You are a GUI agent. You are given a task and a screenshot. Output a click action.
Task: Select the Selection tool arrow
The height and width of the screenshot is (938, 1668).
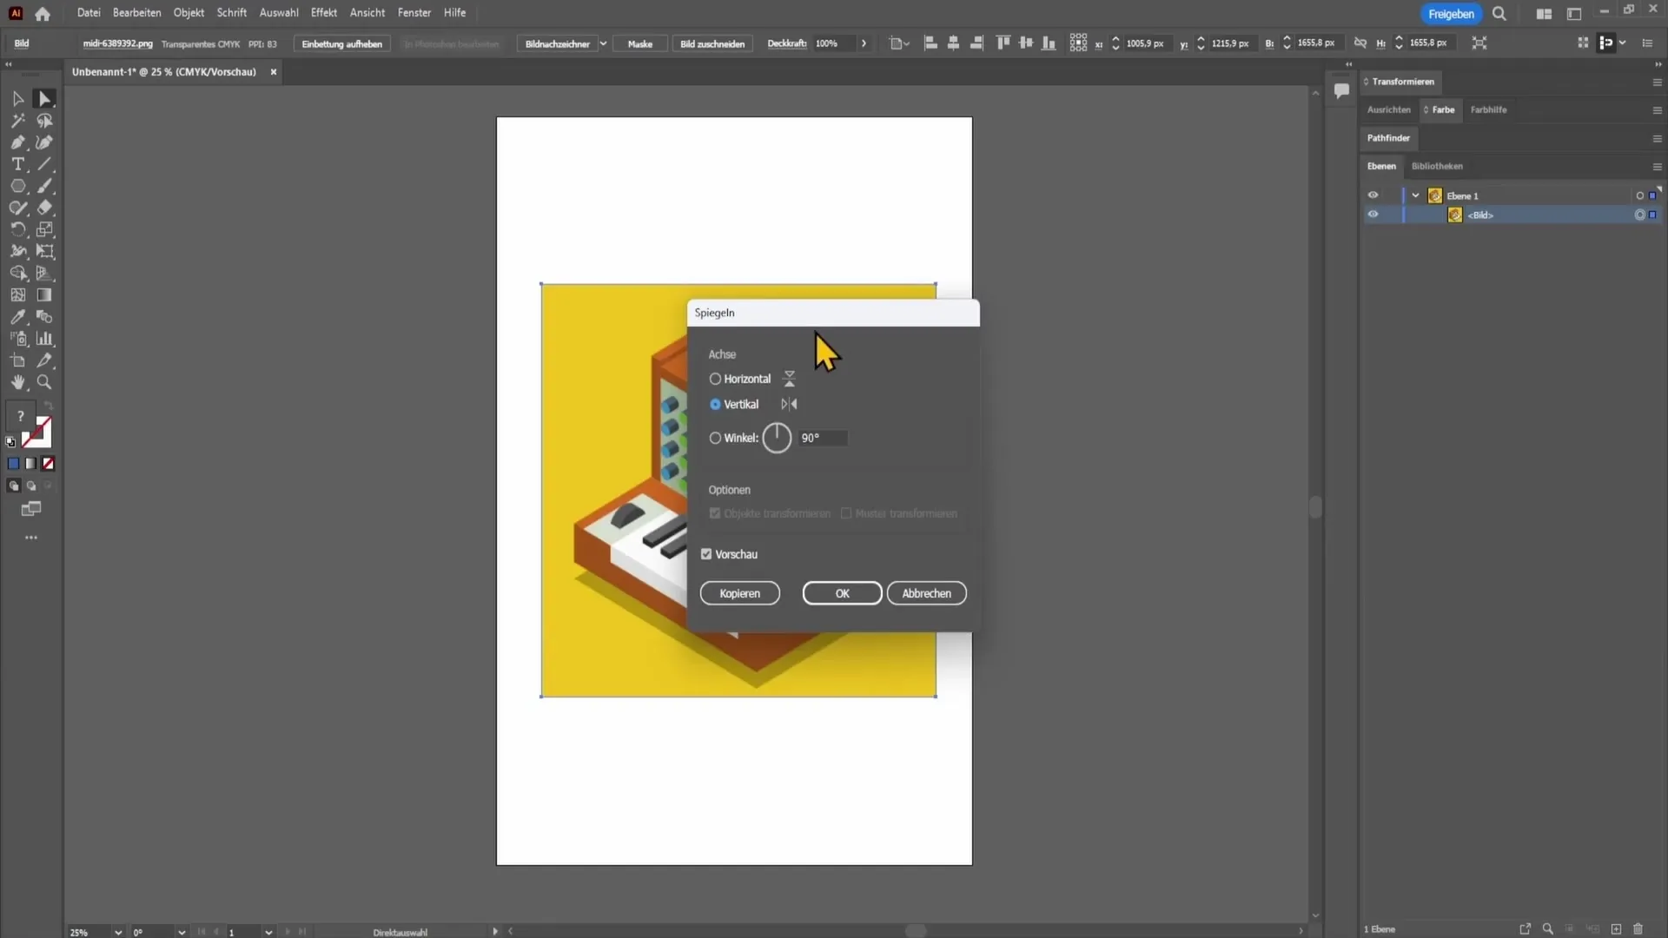click(x=17, y=99)
